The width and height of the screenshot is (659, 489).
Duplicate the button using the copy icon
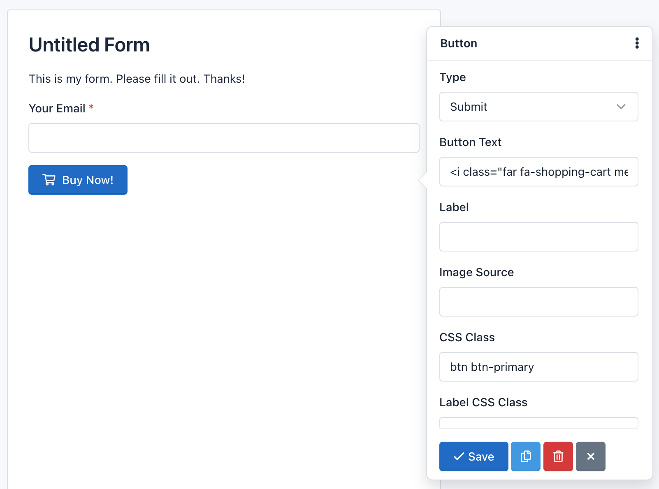[525, 456]
